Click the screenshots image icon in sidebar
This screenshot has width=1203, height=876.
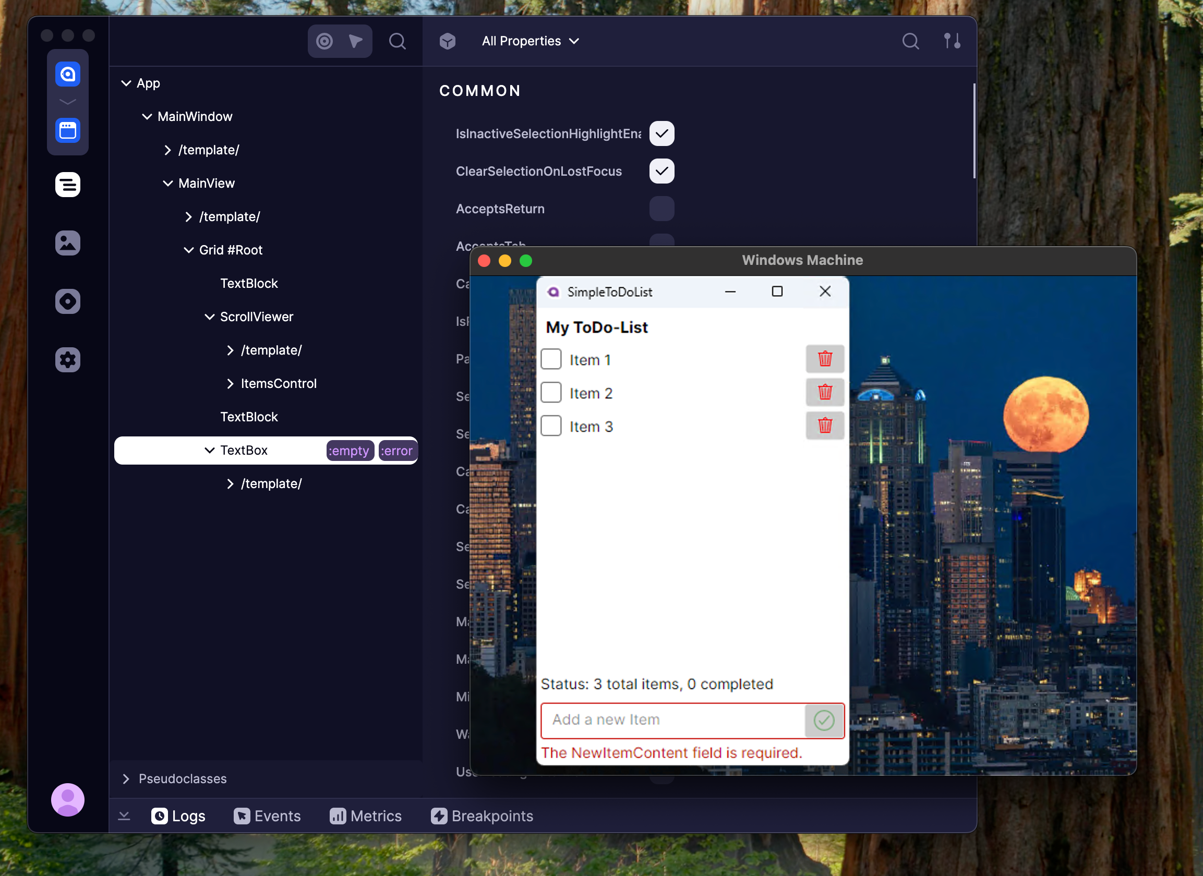(67, 243)
